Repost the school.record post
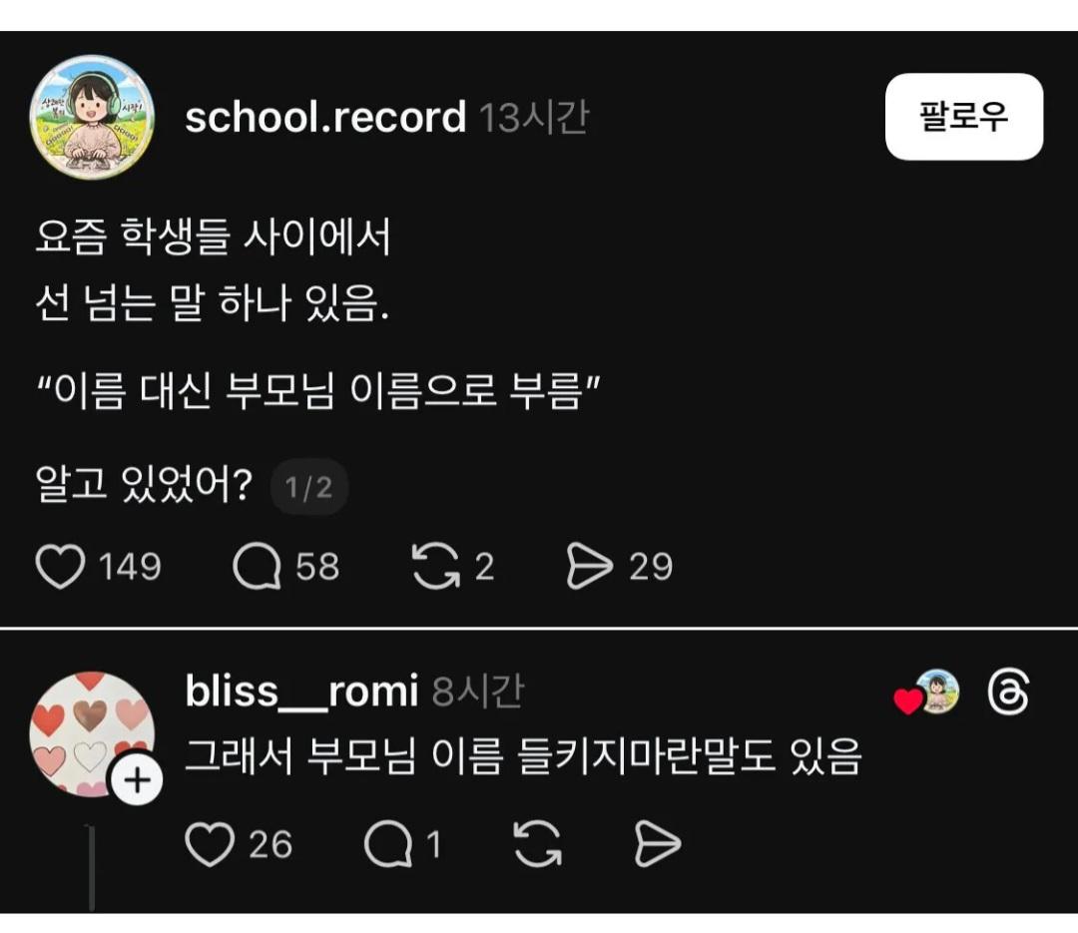 point(435,567)
